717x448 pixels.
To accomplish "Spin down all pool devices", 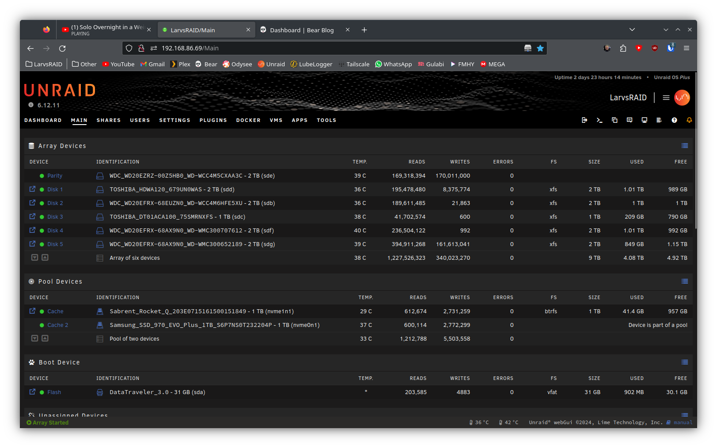I will tap(34, 338).
